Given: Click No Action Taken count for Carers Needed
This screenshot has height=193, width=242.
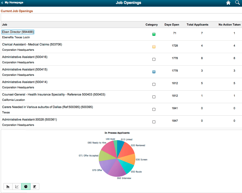Looking at the screenshot, I should pyautogui.click(x=234, y=108).
